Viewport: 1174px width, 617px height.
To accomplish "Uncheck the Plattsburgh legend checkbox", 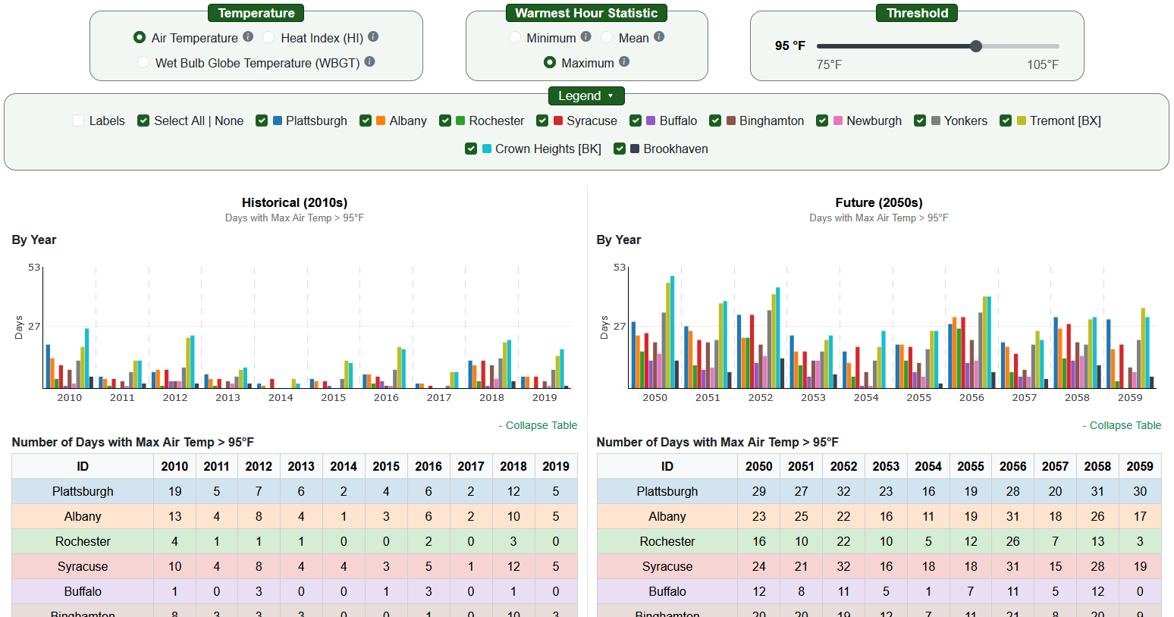I will point(262,121).
